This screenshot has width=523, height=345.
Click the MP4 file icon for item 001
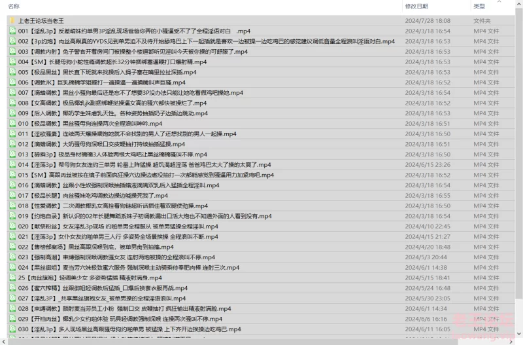click(12, 31)
